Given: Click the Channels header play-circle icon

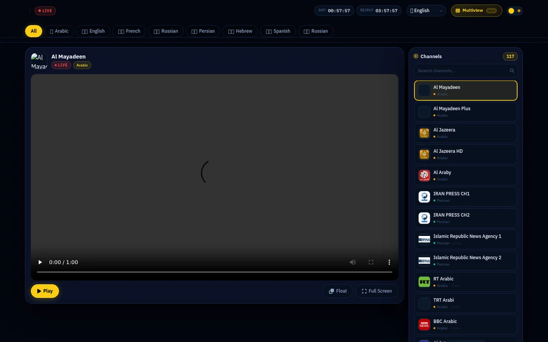Looking at the screenshot, I should pos(416,56).
